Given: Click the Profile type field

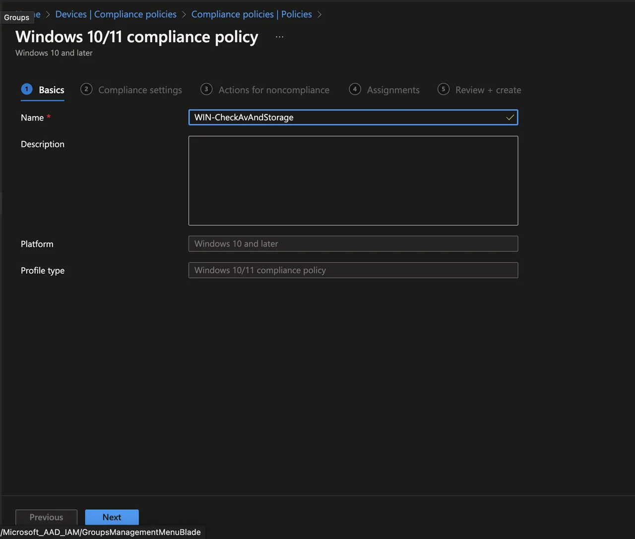Looking at the screenshot, I should point(353,270).
